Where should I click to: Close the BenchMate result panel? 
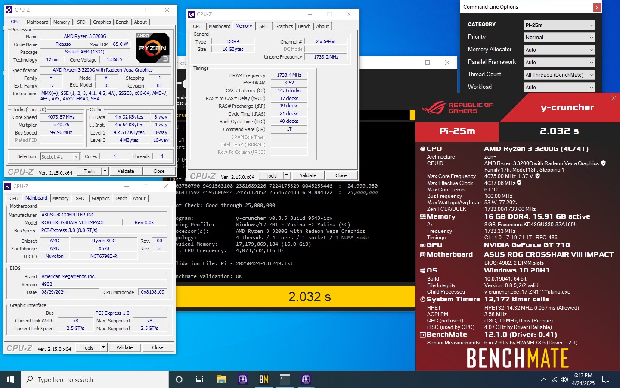614,98
